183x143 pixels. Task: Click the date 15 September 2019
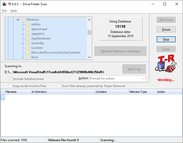tap(120, 36)
